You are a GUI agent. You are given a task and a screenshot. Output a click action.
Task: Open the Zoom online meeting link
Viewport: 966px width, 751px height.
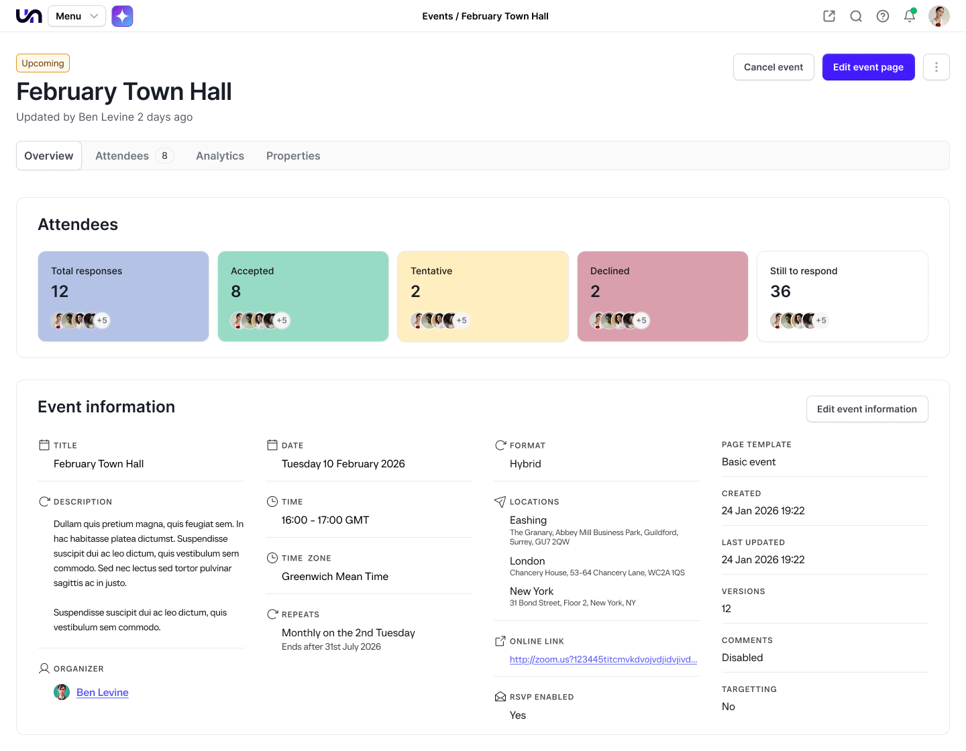603,660
